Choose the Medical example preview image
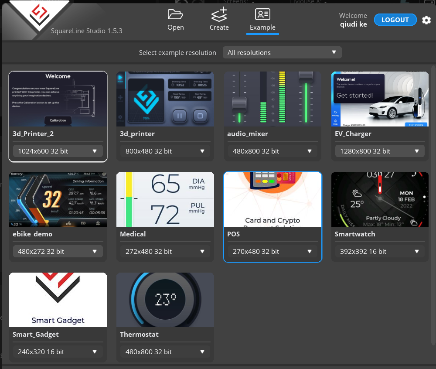Image resolution: width=436 pixels, height=369 pixels. pos(165,199)
